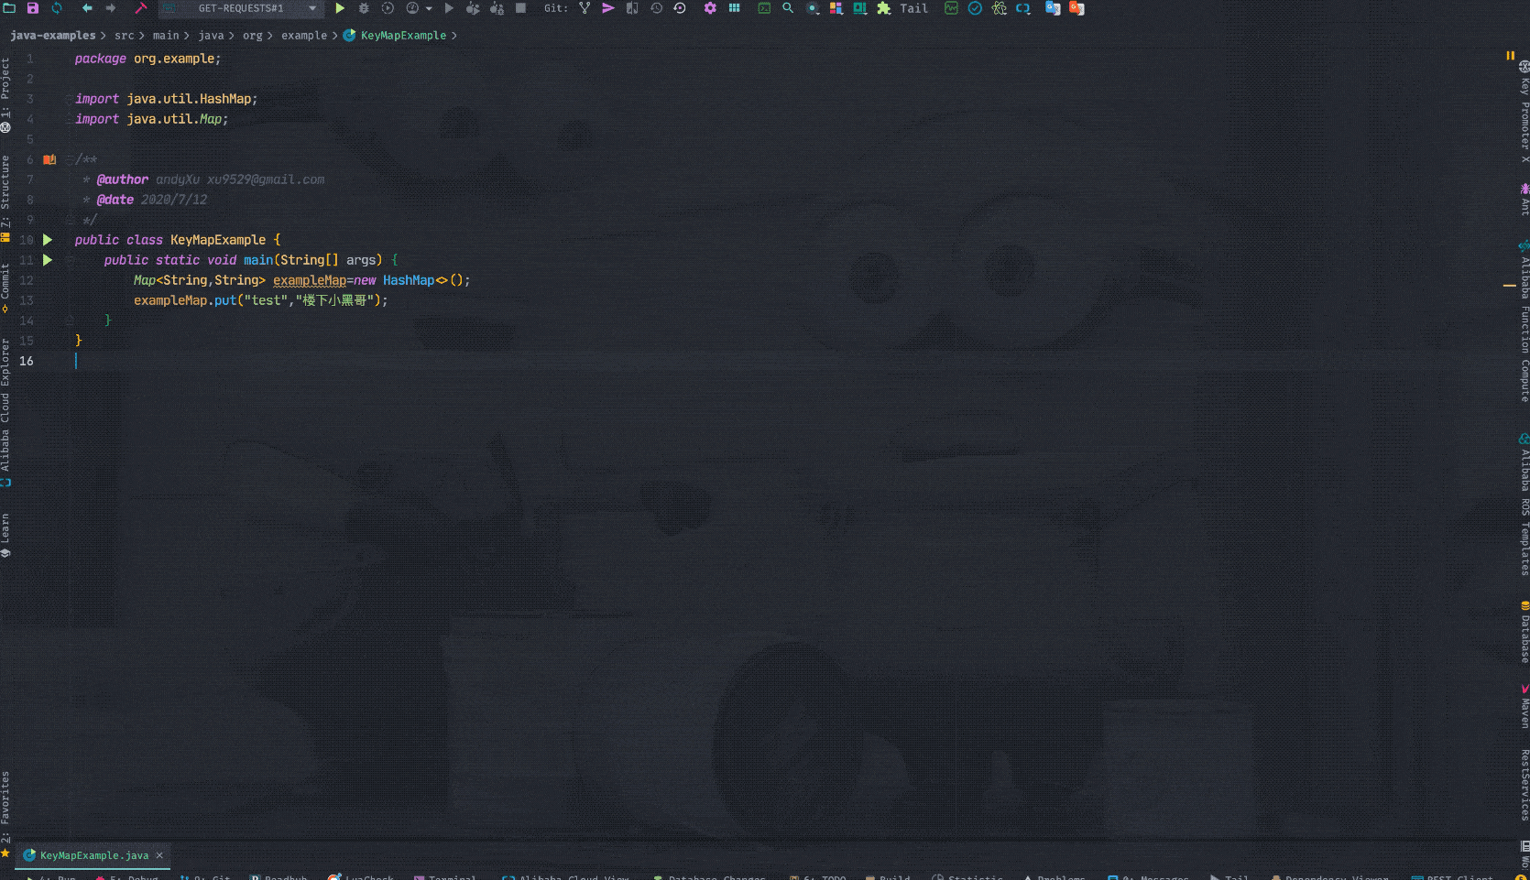The width and height of the screenshot is (1530, 880).
Task: Run with coverage from the toolbar
Action: (x=388, y=8)
